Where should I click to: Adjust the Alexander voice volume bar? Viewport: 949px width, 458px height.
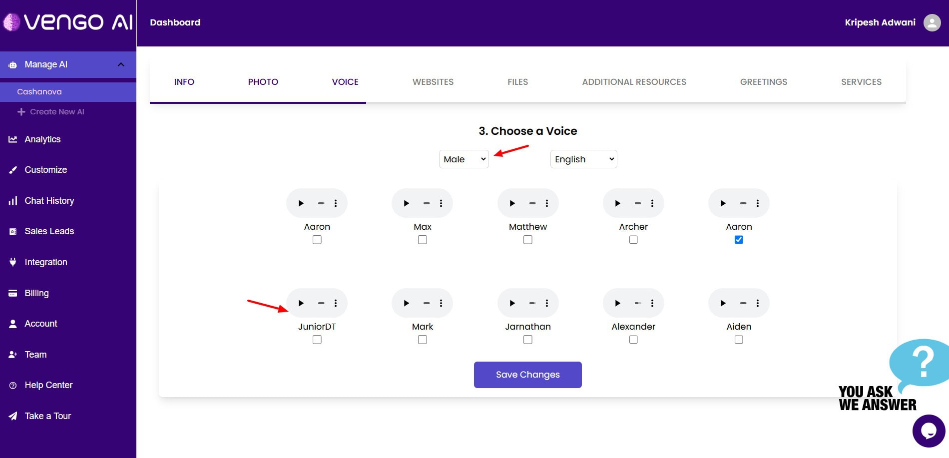point(638,303)
